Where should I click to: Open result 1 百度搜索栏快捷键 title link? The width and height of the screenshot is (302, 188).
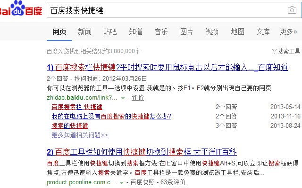(x=168, y=67)
